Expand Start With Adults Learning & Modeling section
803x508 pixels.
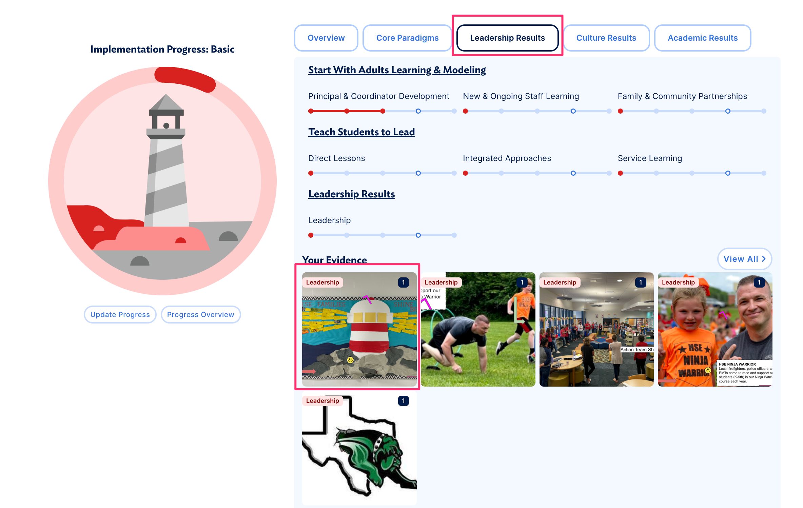click(x=397, y=70)
